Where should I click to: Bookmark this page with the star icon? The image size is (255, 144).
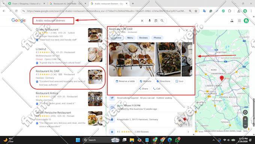tap(196, 11)
